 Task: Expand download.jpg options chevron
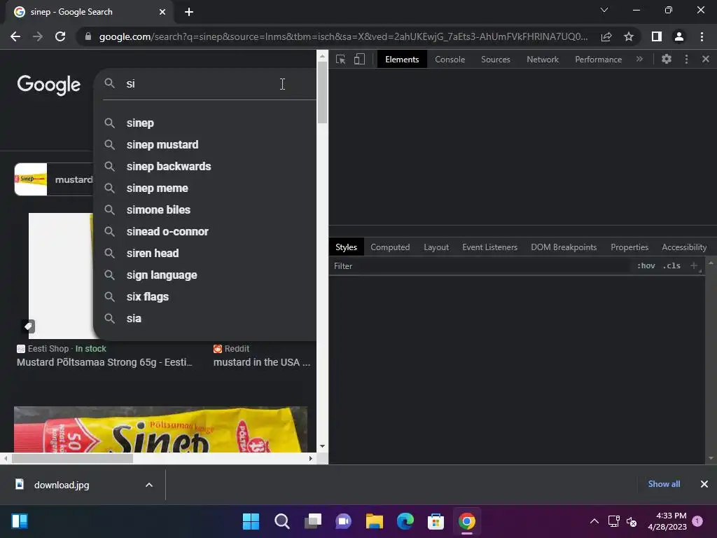(149, 485)
